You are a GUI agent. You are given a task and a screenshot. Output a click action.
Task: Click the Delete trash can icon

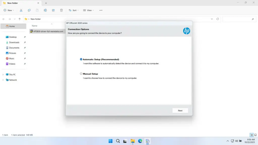pos(61,10)
